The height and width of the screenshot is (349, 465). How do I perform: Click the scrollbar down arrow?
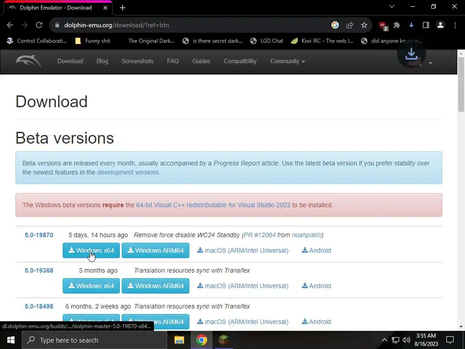461,327
